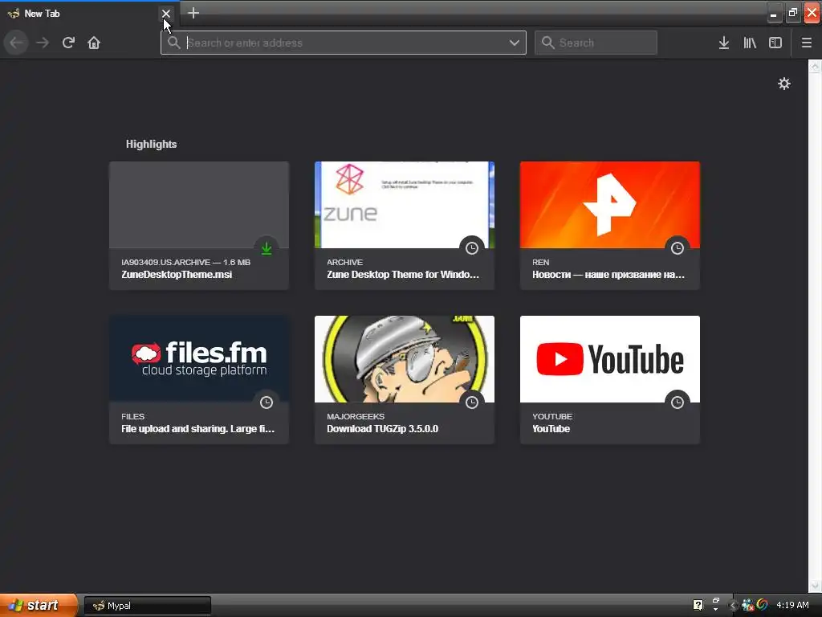Screen dimensions: 822x617
Task: Click history clock icon on MajorGeeks card
Action: click(x=472, y=402)
